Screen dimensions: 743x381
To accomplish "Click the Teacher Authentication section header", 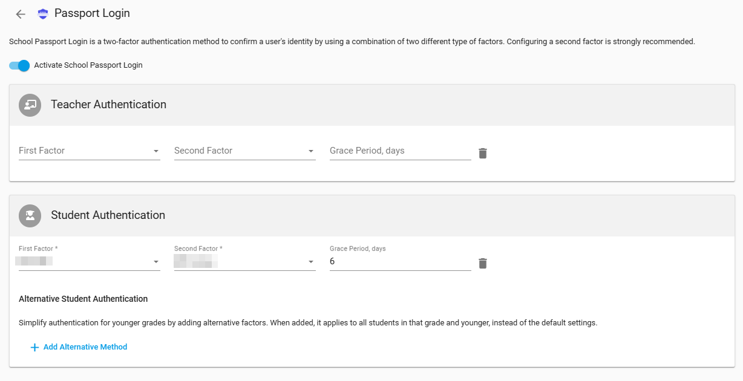I will 108,105.
